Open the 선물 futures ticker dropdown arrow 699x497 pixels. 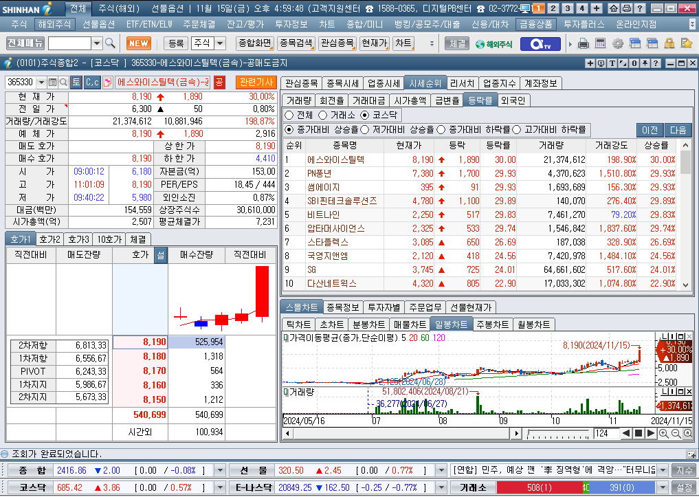[441, 470]
